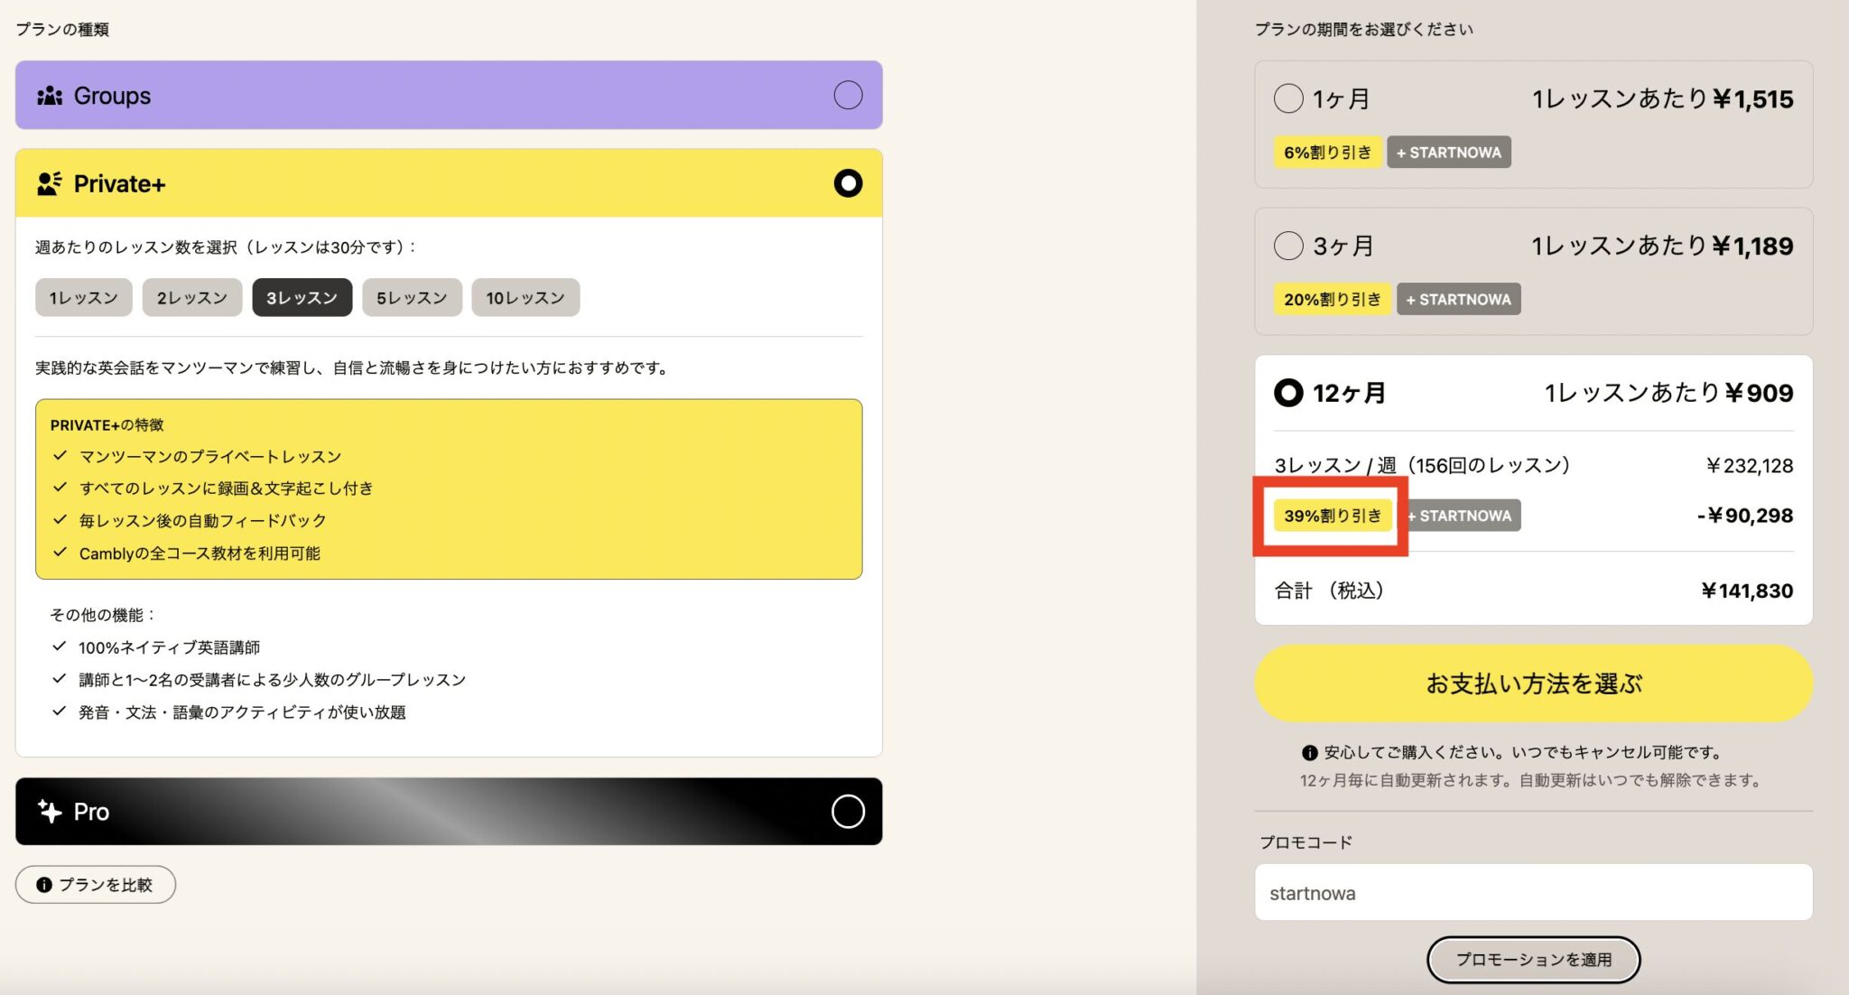The height and width of the screenshot is (995, 1849).
Task: Click the info icon on プランを比較
Action: click(45, 884)
